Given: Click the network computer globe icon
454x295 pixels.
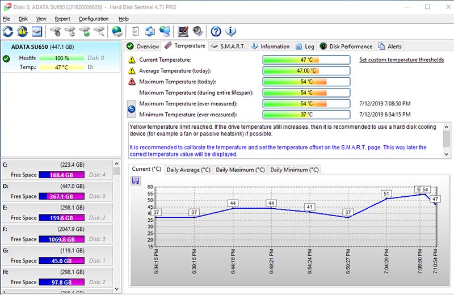Looking at the screenshot, I should (x=165, y=31).
